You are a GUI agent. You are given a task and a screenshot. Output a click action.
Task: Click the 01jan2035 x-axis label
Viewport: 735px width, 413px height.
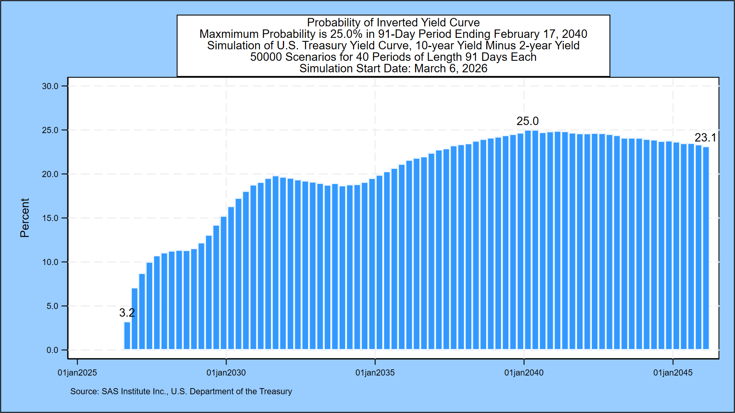point(375,373)
